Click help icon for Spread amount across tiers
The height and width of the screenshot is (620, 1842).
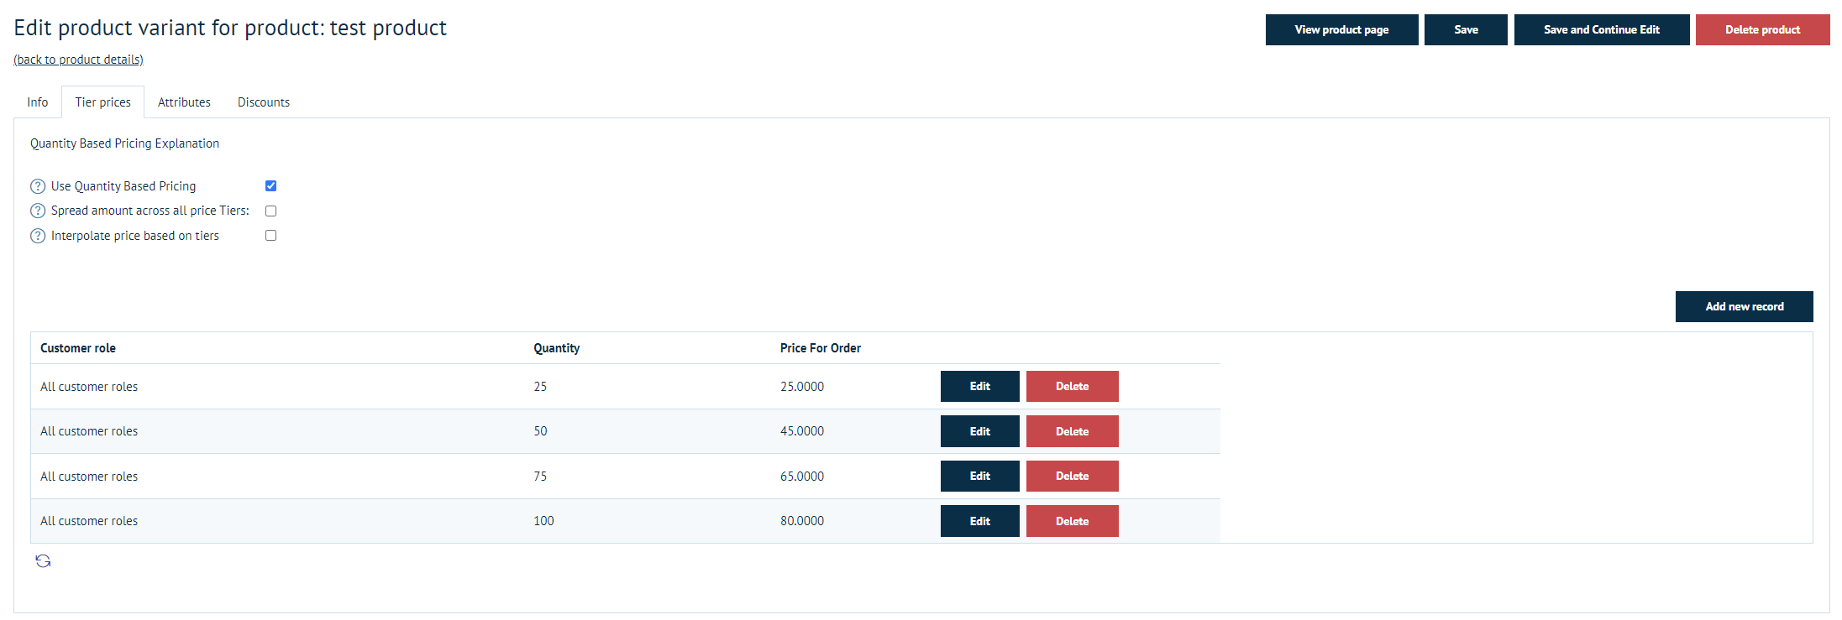coord(38,211)
